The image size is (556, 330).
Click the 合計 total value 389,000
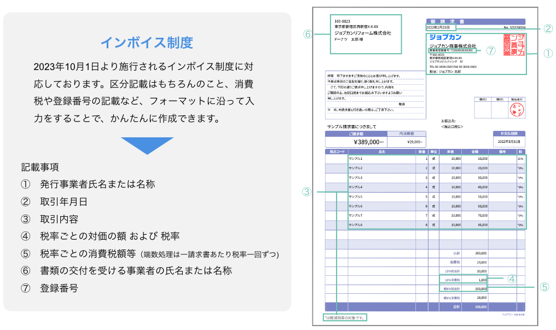point(481,307)
